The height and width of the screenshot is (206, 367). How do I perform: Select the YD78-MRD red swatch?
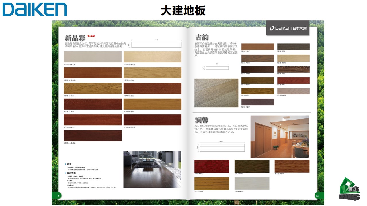click(293, 80)
